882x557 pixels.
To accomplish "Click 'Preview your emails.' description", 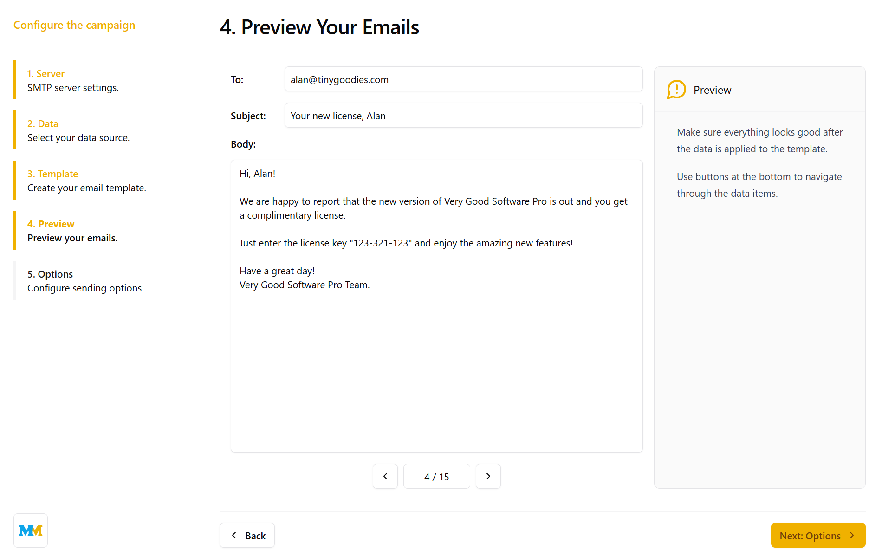I will (x=72, y=238).
